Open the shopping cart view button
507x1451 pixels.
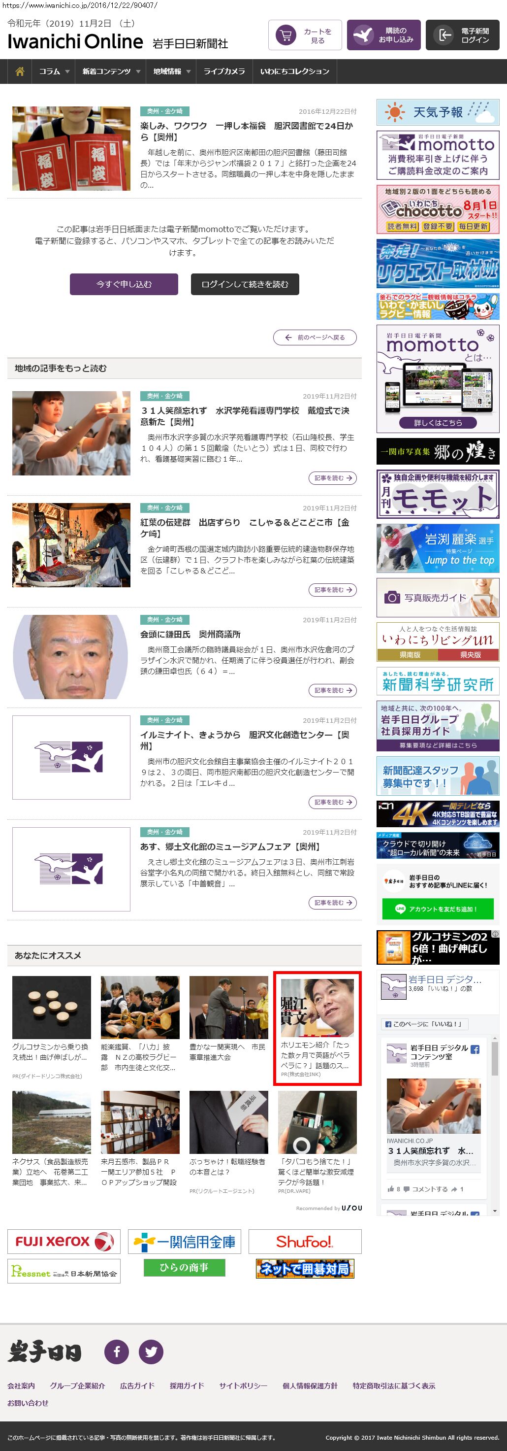304,35
